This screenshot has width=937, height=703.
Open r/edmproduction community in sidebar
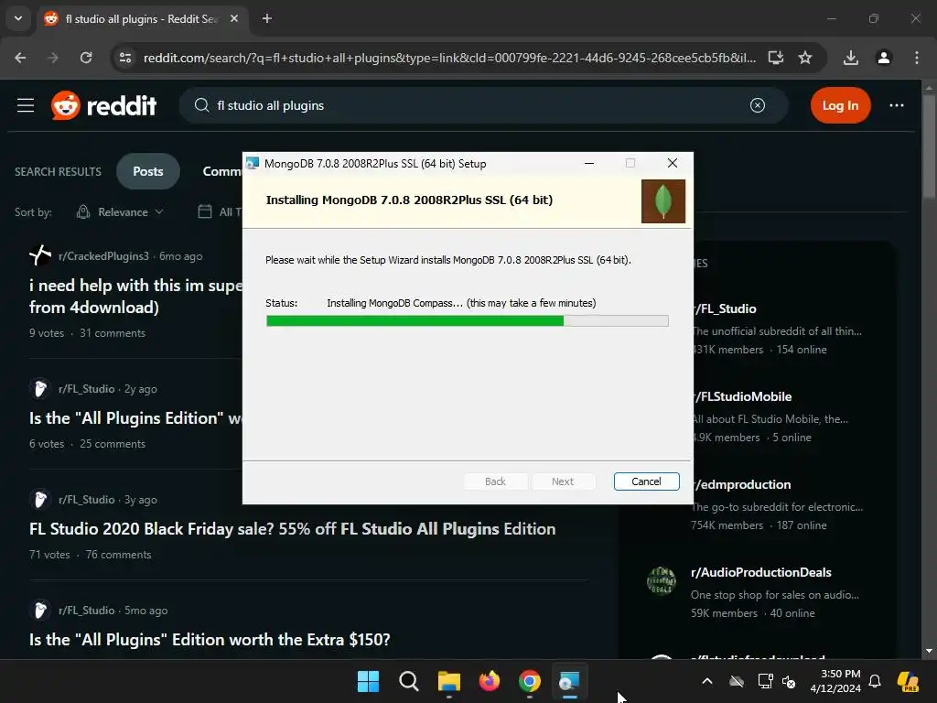coord(742,485)
